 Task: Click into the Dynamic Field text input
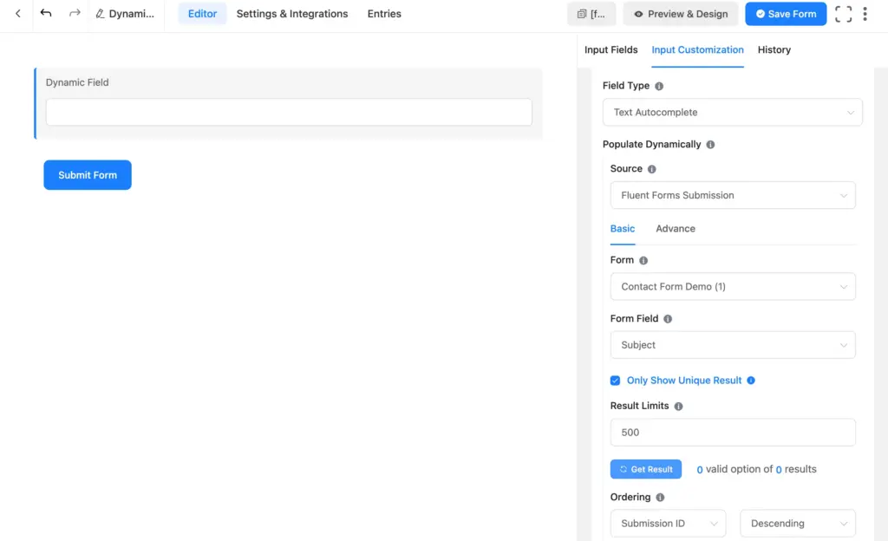(x=288, y=112)
